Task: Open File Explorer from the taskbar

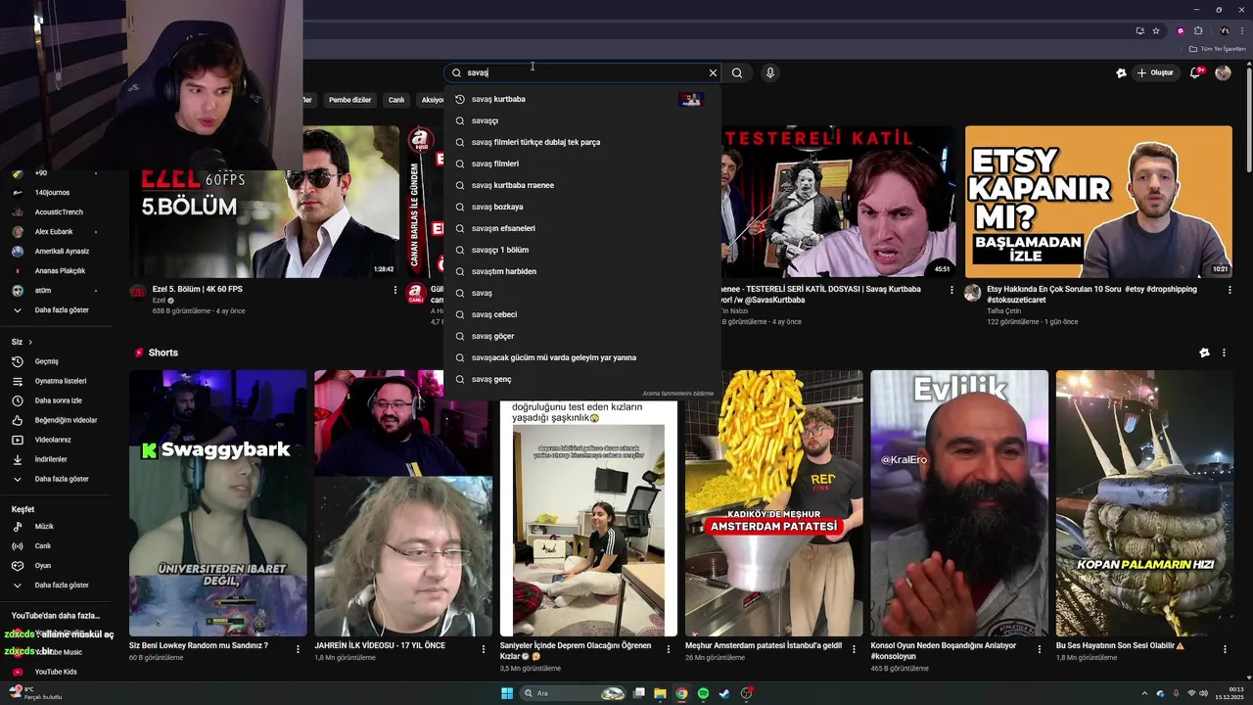Action: coord(661,693)
